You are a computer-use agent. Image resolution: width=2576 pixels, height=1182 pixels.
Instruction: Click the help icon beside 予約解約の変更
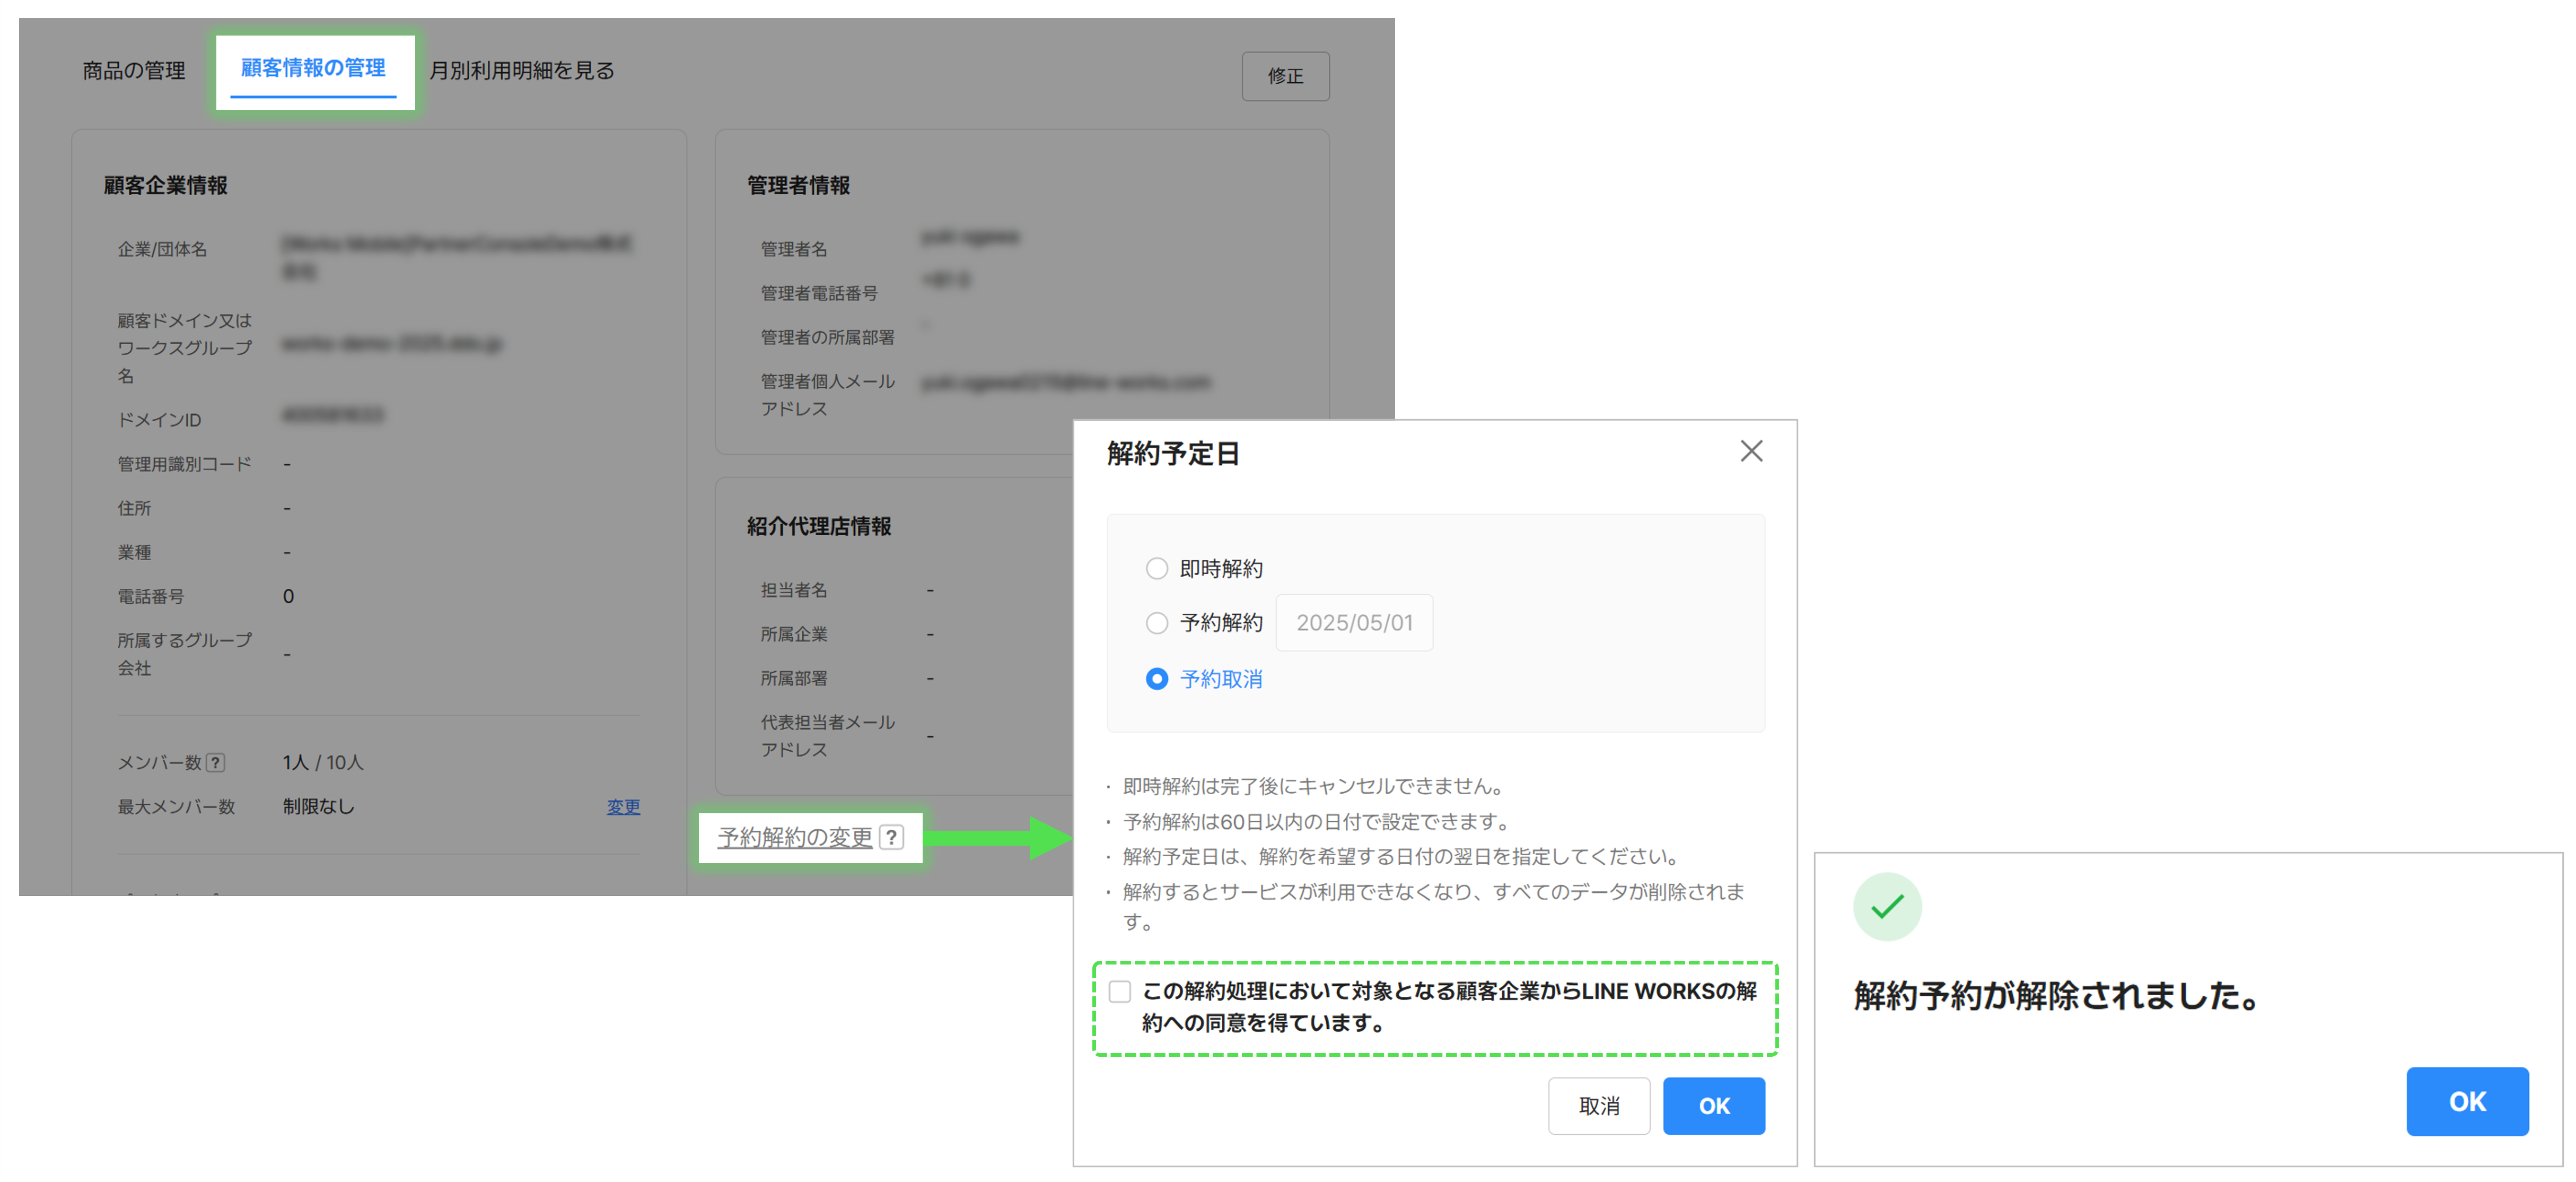click(x=891, y=837)
